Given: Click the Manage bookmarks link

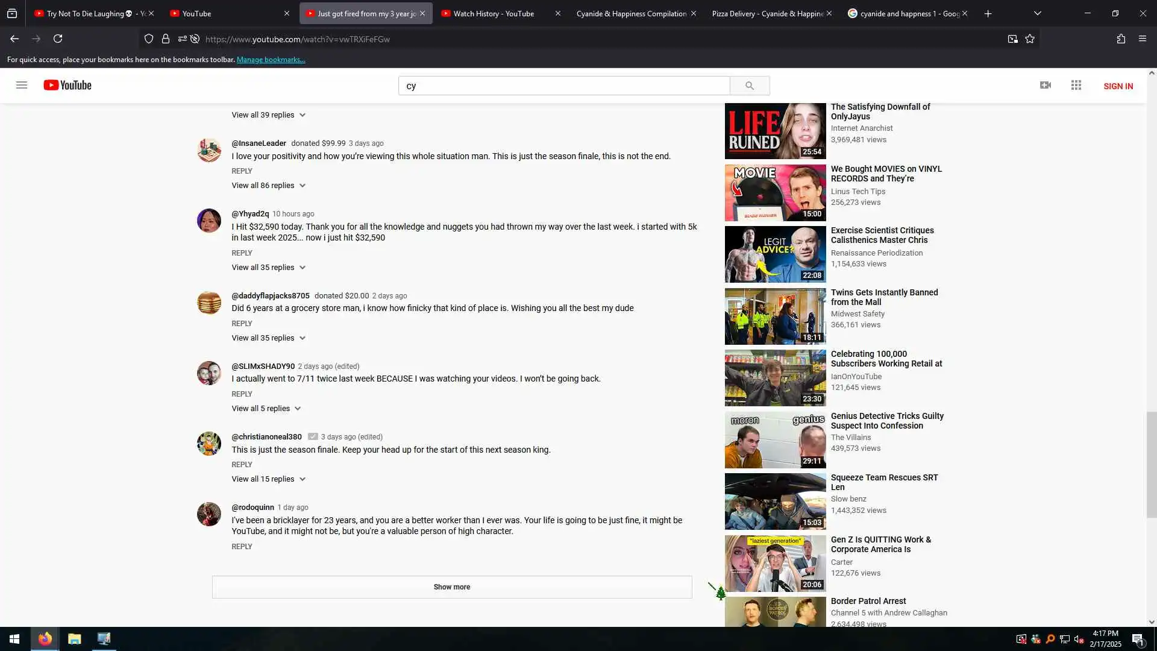Looking at the screenshot, I should 271,60.
